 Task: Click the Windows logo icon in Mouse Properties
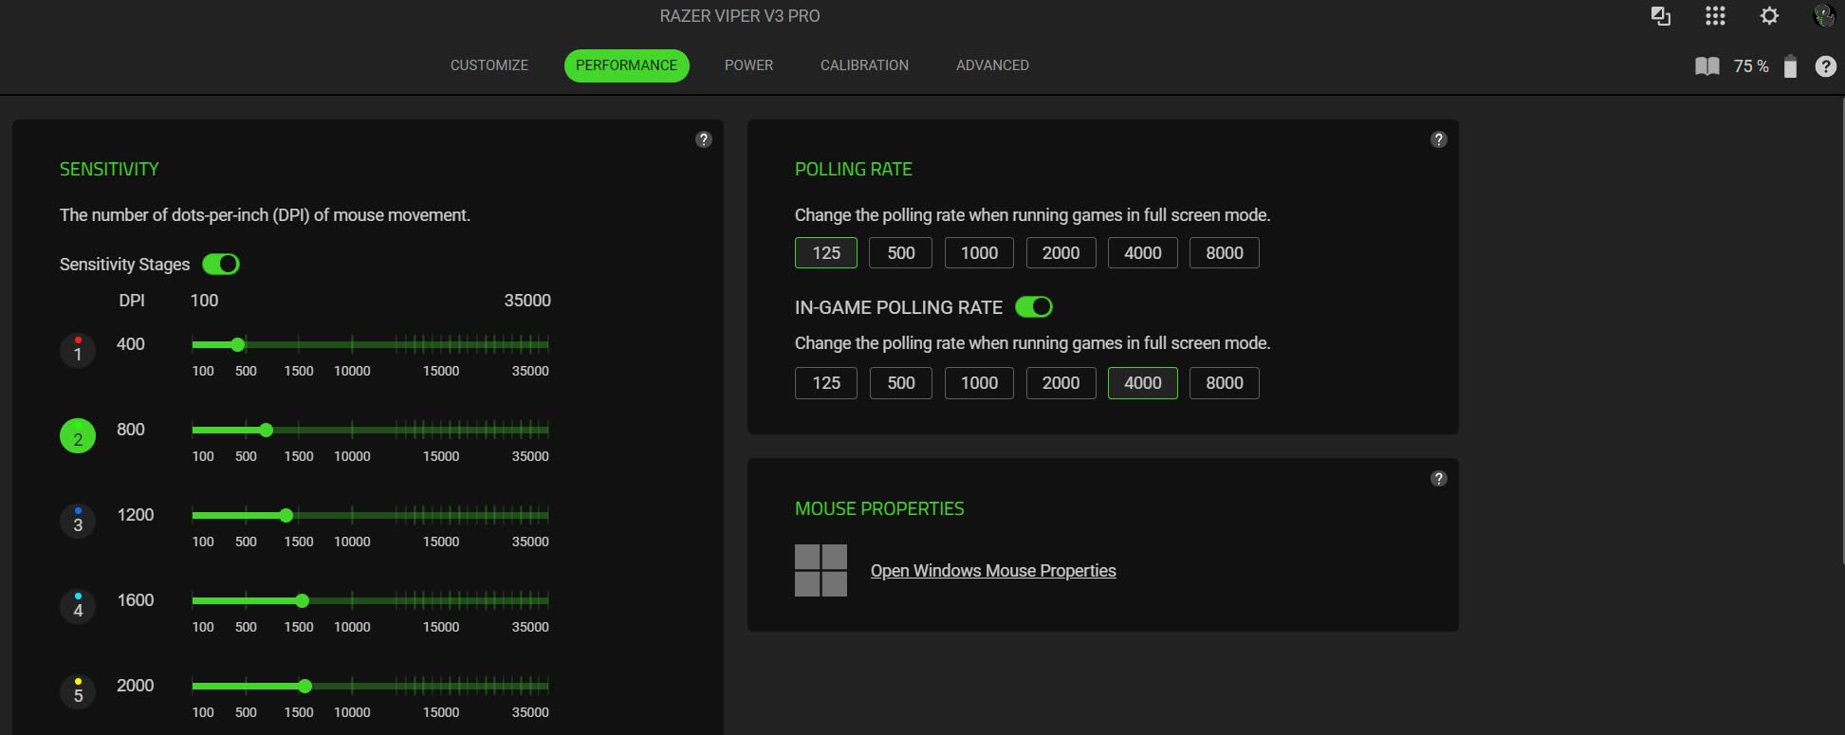pyautogui.click(x=821, y=570)
